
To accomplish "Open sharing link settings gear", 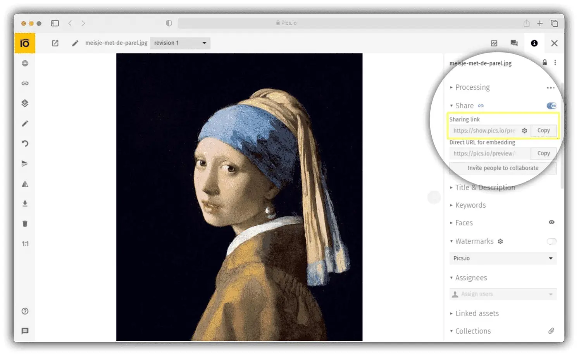I will click(524, 131).
